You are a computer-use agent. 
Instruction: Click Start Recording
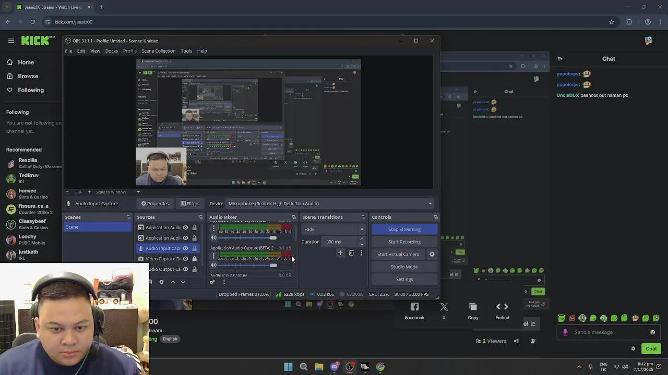(404, 242)
